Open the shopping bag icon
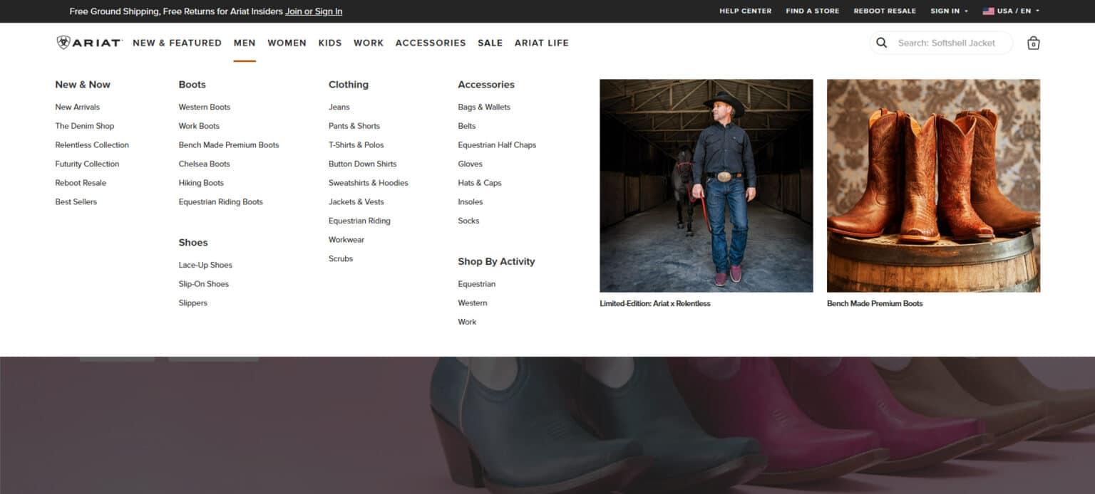This screenshot has width=1095, height=494. tap(1033, 43)
